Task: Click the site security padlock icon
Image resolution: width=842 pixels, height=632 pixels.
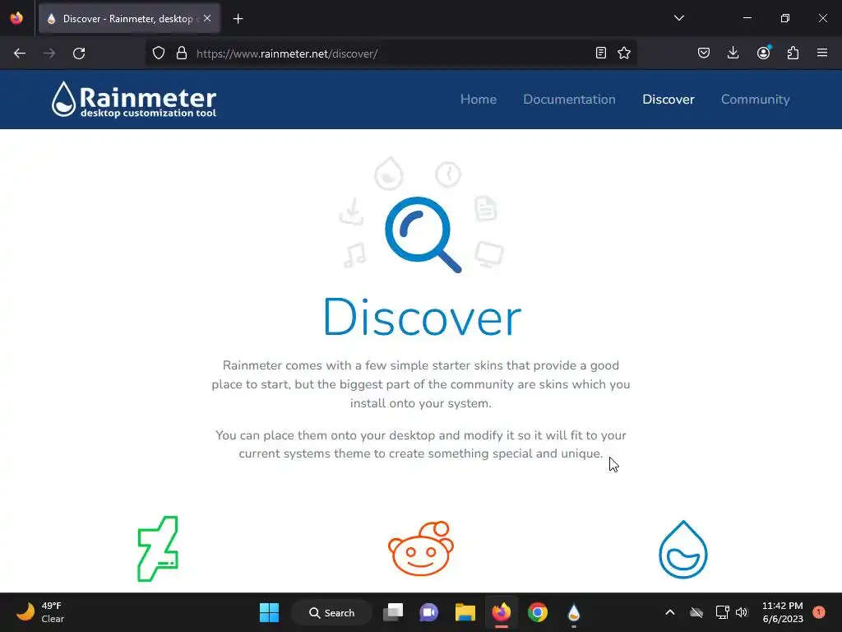Action: click(x=182, y=53)
